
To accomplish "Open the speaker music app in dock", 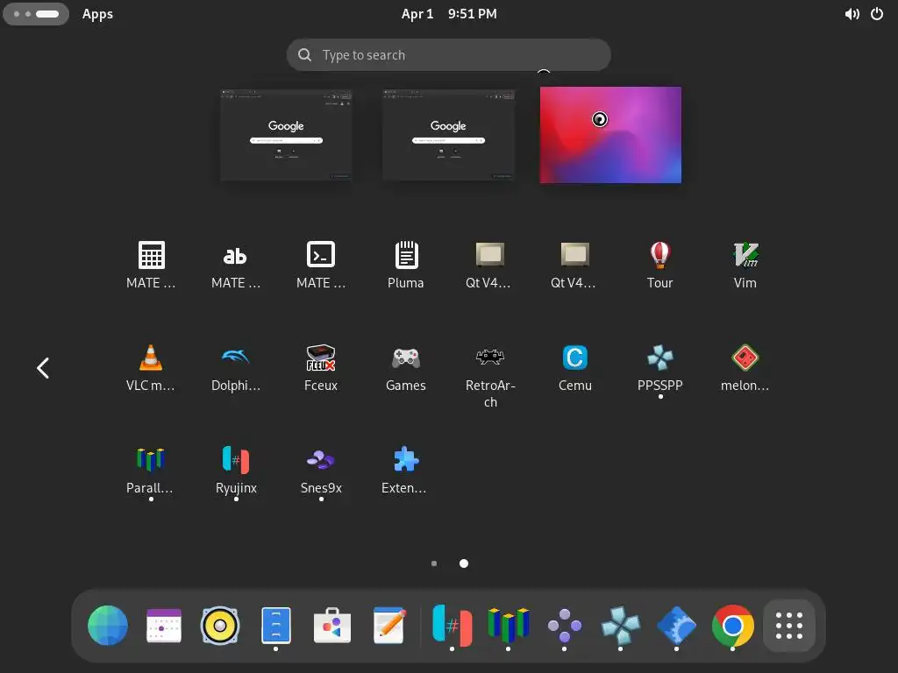I will [x=220, y=625].
